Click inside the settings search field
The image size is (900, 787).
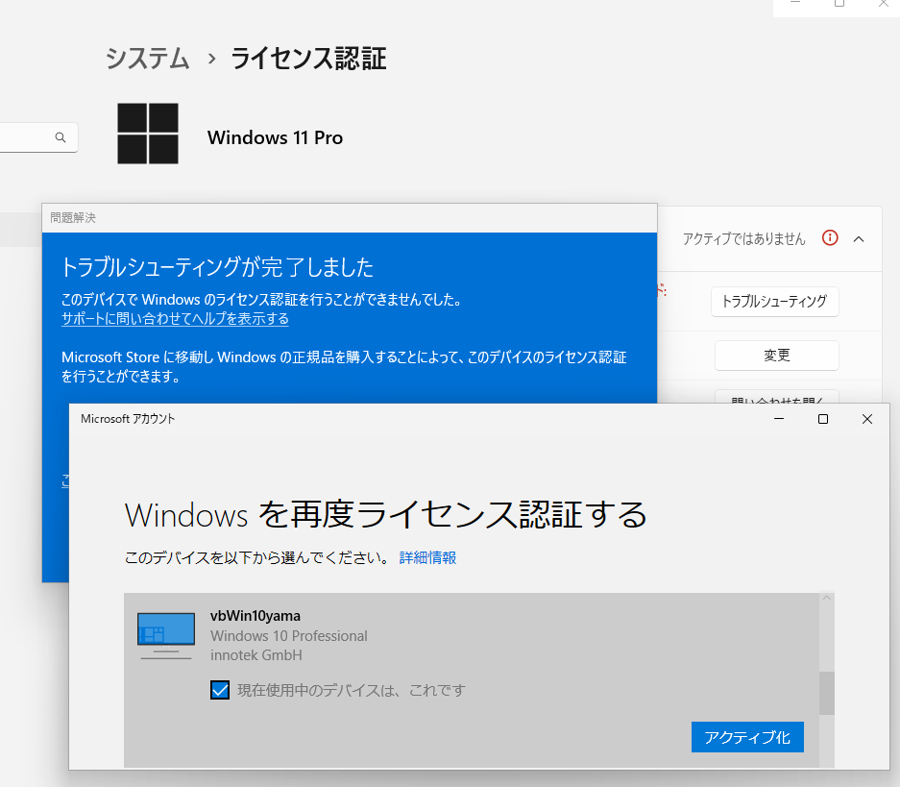29,137
